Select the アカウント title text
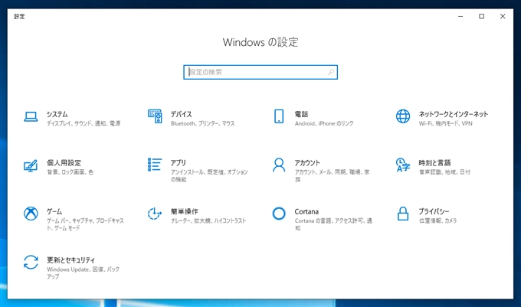Image resolution: width=521 pixels, height=307 pixels. 307,162
